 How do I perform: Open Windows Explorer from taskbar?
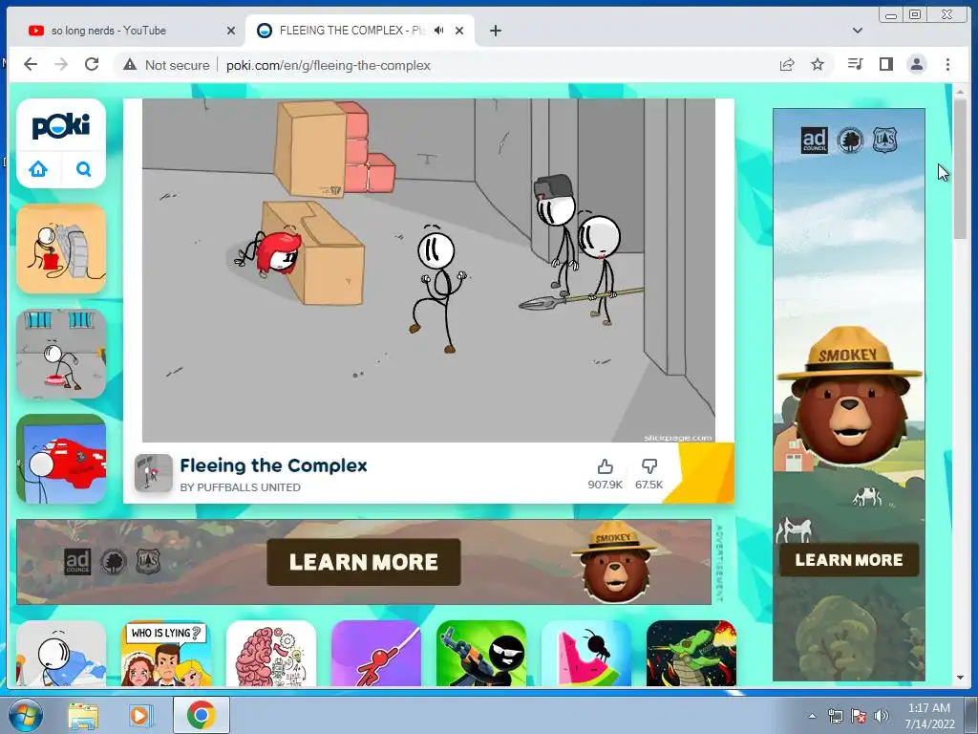[83, 716]
